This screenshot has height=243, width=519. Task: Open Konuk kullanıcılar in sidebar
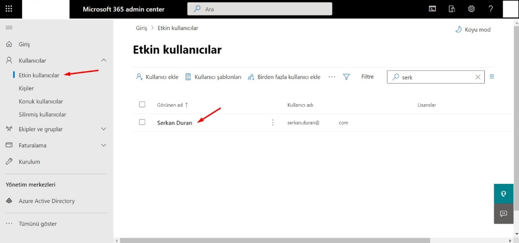pos(41,101)
